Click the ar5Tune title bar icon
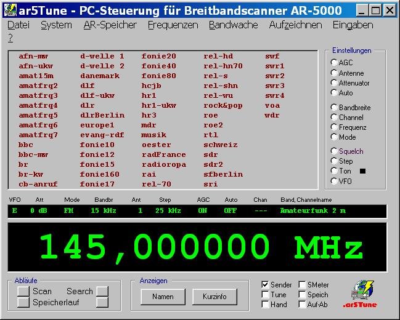The width and height of the screenshot is (400, 320). (10, 10)
